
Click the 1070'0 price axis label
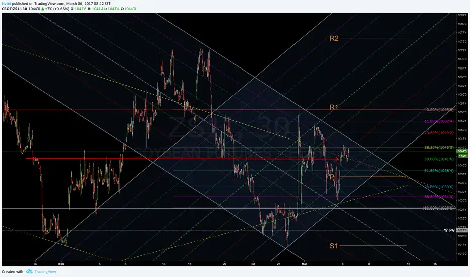(462, 59)
